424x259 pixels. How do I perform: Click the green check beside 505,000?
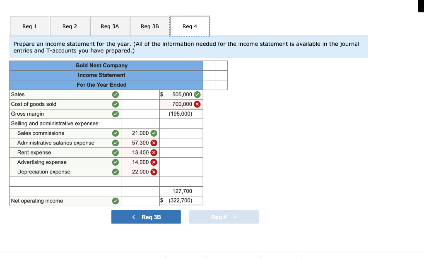coord(196,94)
